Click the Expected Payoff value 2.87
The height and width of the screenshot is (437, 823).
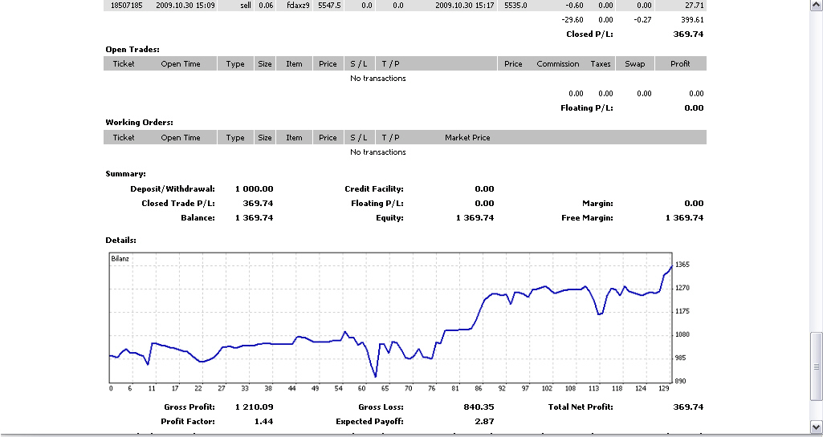click(484, 421)
